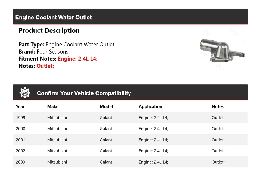This screenshot has height=176, width=261.
Task: Click the Part Type label in description
Action: tap(31, 45)
